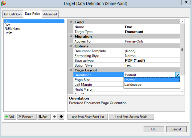Cancel the Target Data Definition dialog
The height and width of the screenshot is (138, 192).
tap(176, 129)
